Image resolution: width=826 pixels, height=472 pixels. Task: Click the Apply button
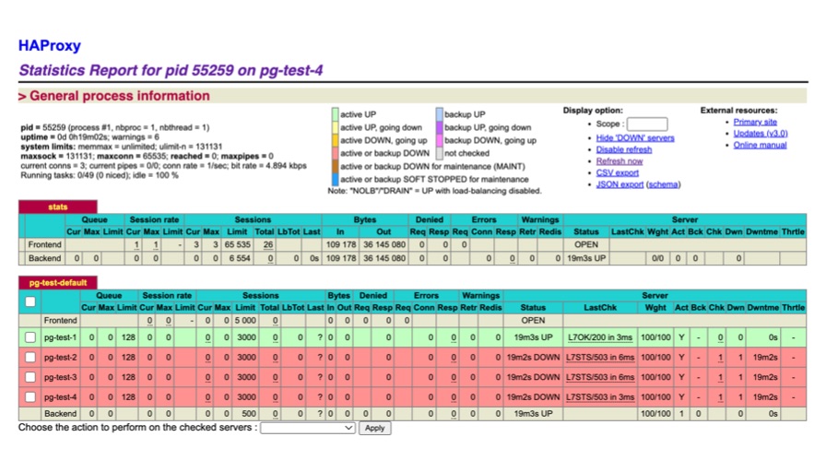coord(374,428)
